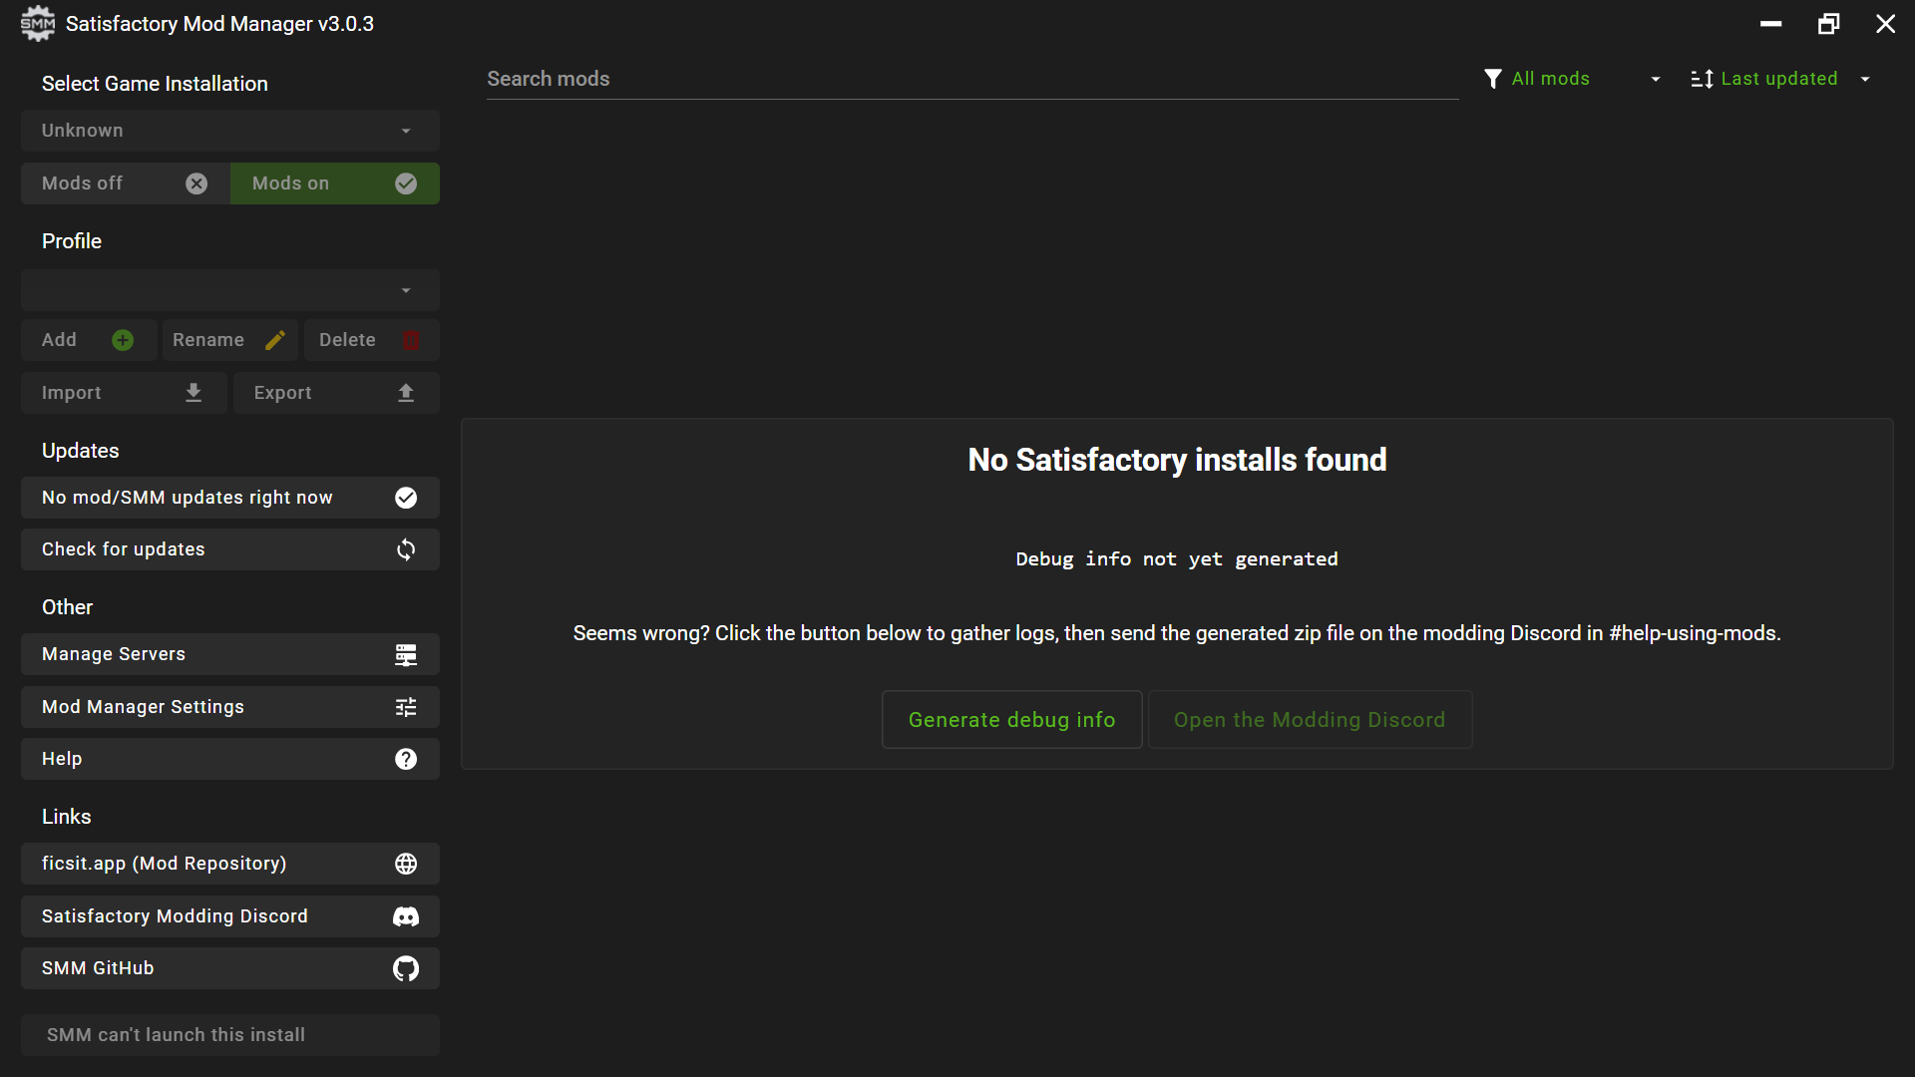Click the server icon on Manage Servers
The height and width of the screenshot is (1077, 1915).
pos(406,654)
